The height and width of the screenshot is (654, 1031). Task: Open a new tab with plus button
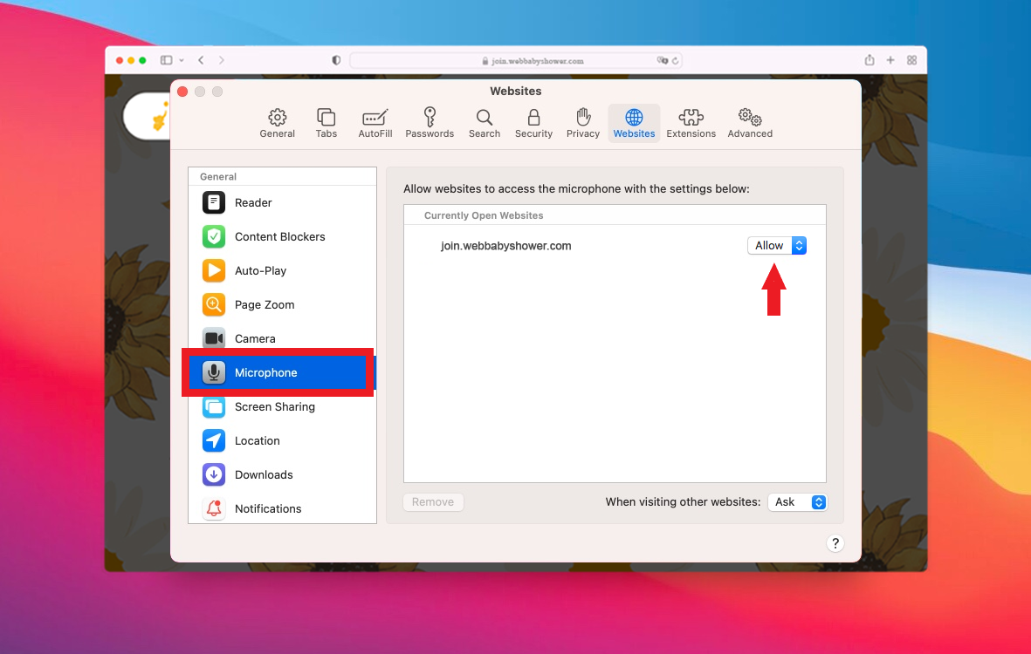[x=890, y=60]
